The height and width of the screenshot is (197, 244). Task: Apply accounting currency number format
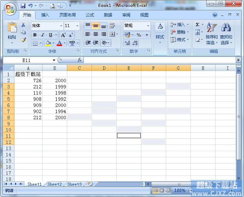coord(127,35)
